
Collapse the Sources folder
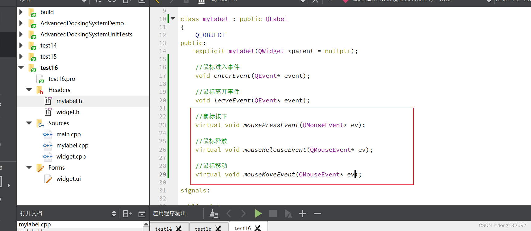(x=29, y=123)
